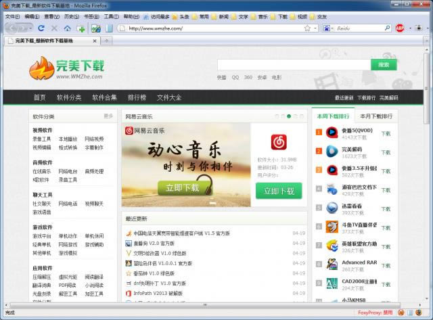Open the NetEase Cloud Music red app icon
Image resolution: width=433 pixels, height=320 pixels.
pos(279,143)
